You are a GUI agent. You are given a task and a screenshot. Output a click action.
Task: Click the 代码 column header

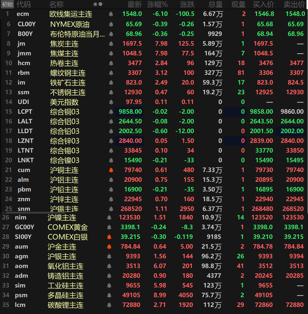pyautogui.click(x=24, y=4)
